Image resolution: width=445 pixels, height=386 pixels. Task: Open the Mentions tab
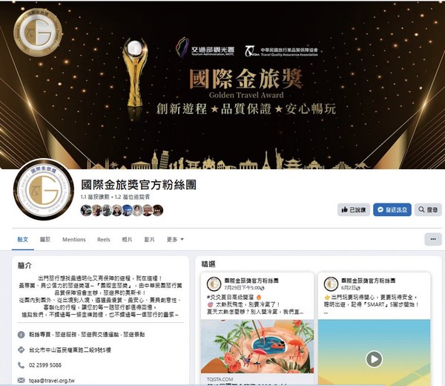point(73,240)
